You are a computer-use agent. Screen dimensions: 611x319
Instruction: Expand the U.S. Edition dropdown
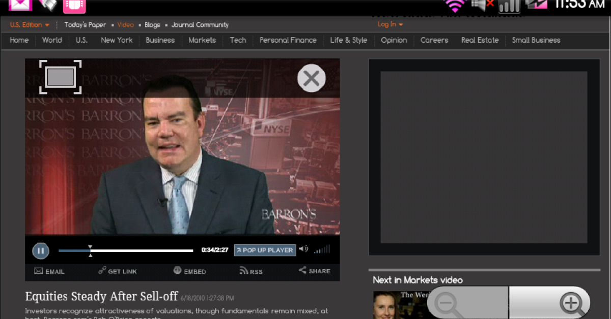(x=30, y=25)
